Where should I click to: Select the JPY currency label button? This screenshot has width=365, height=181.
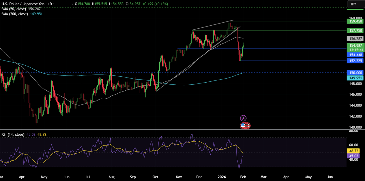pyautogui.click(x=355, y=4)
